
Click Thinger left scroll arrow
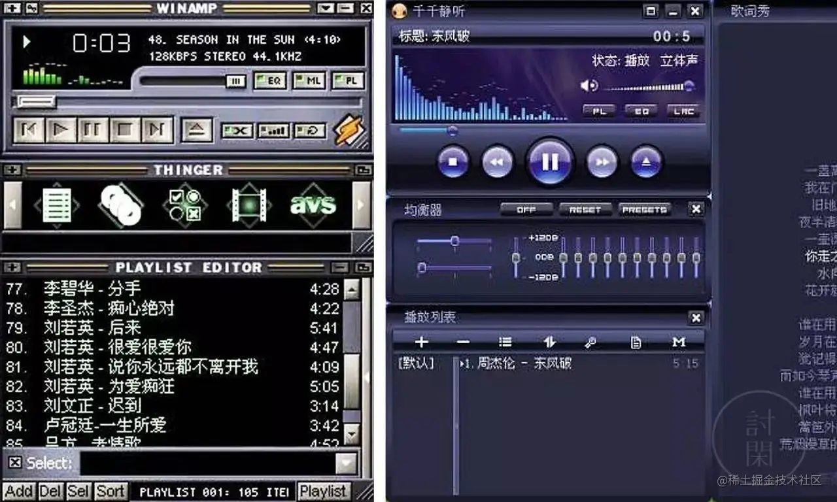tap(12, 205)
